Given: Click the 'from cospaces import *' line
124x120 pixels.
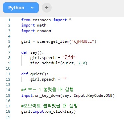Looking at the screenshot, I should 46,20.
